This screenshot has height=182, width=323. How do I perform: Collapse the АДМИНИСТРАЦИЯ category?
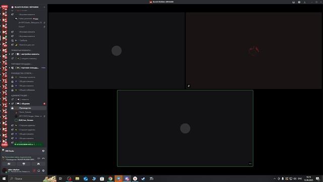click(20, 96)
